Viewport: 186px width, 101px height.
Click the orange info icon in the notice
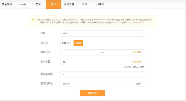tap(33, 20)
